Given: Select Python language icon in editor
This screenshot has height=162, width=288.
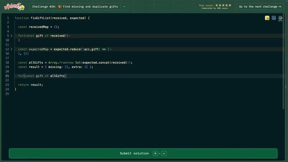Looking at the screenshot, I should [280, 18].
